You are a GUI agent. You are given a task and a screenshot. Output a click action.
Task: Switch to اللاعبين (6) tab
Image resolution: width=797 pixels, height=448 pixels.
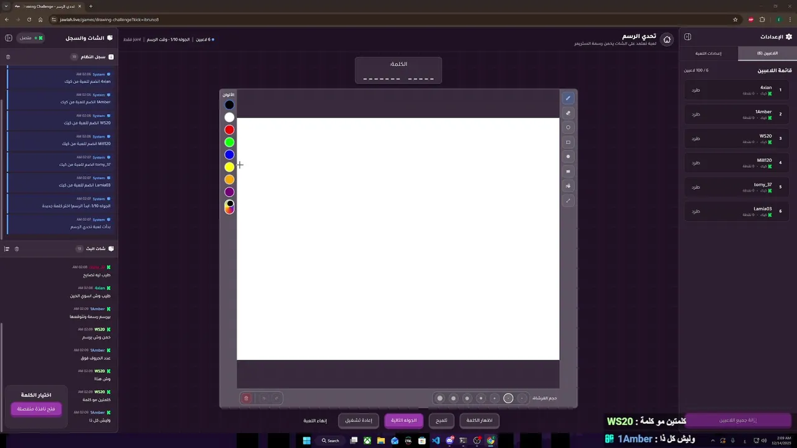pos(767,54)
